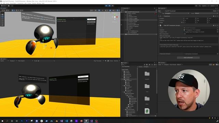Open the File menu
This screenshot has width=219, height=123.
[x=1, y=3]
